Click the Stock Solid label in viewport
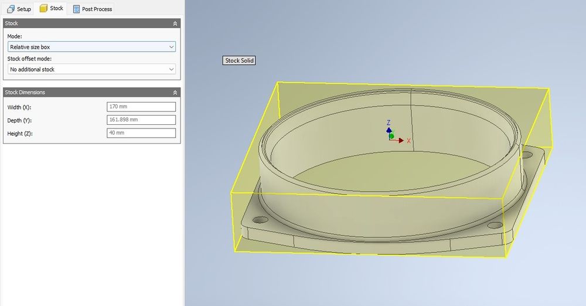 coord(239,60)
